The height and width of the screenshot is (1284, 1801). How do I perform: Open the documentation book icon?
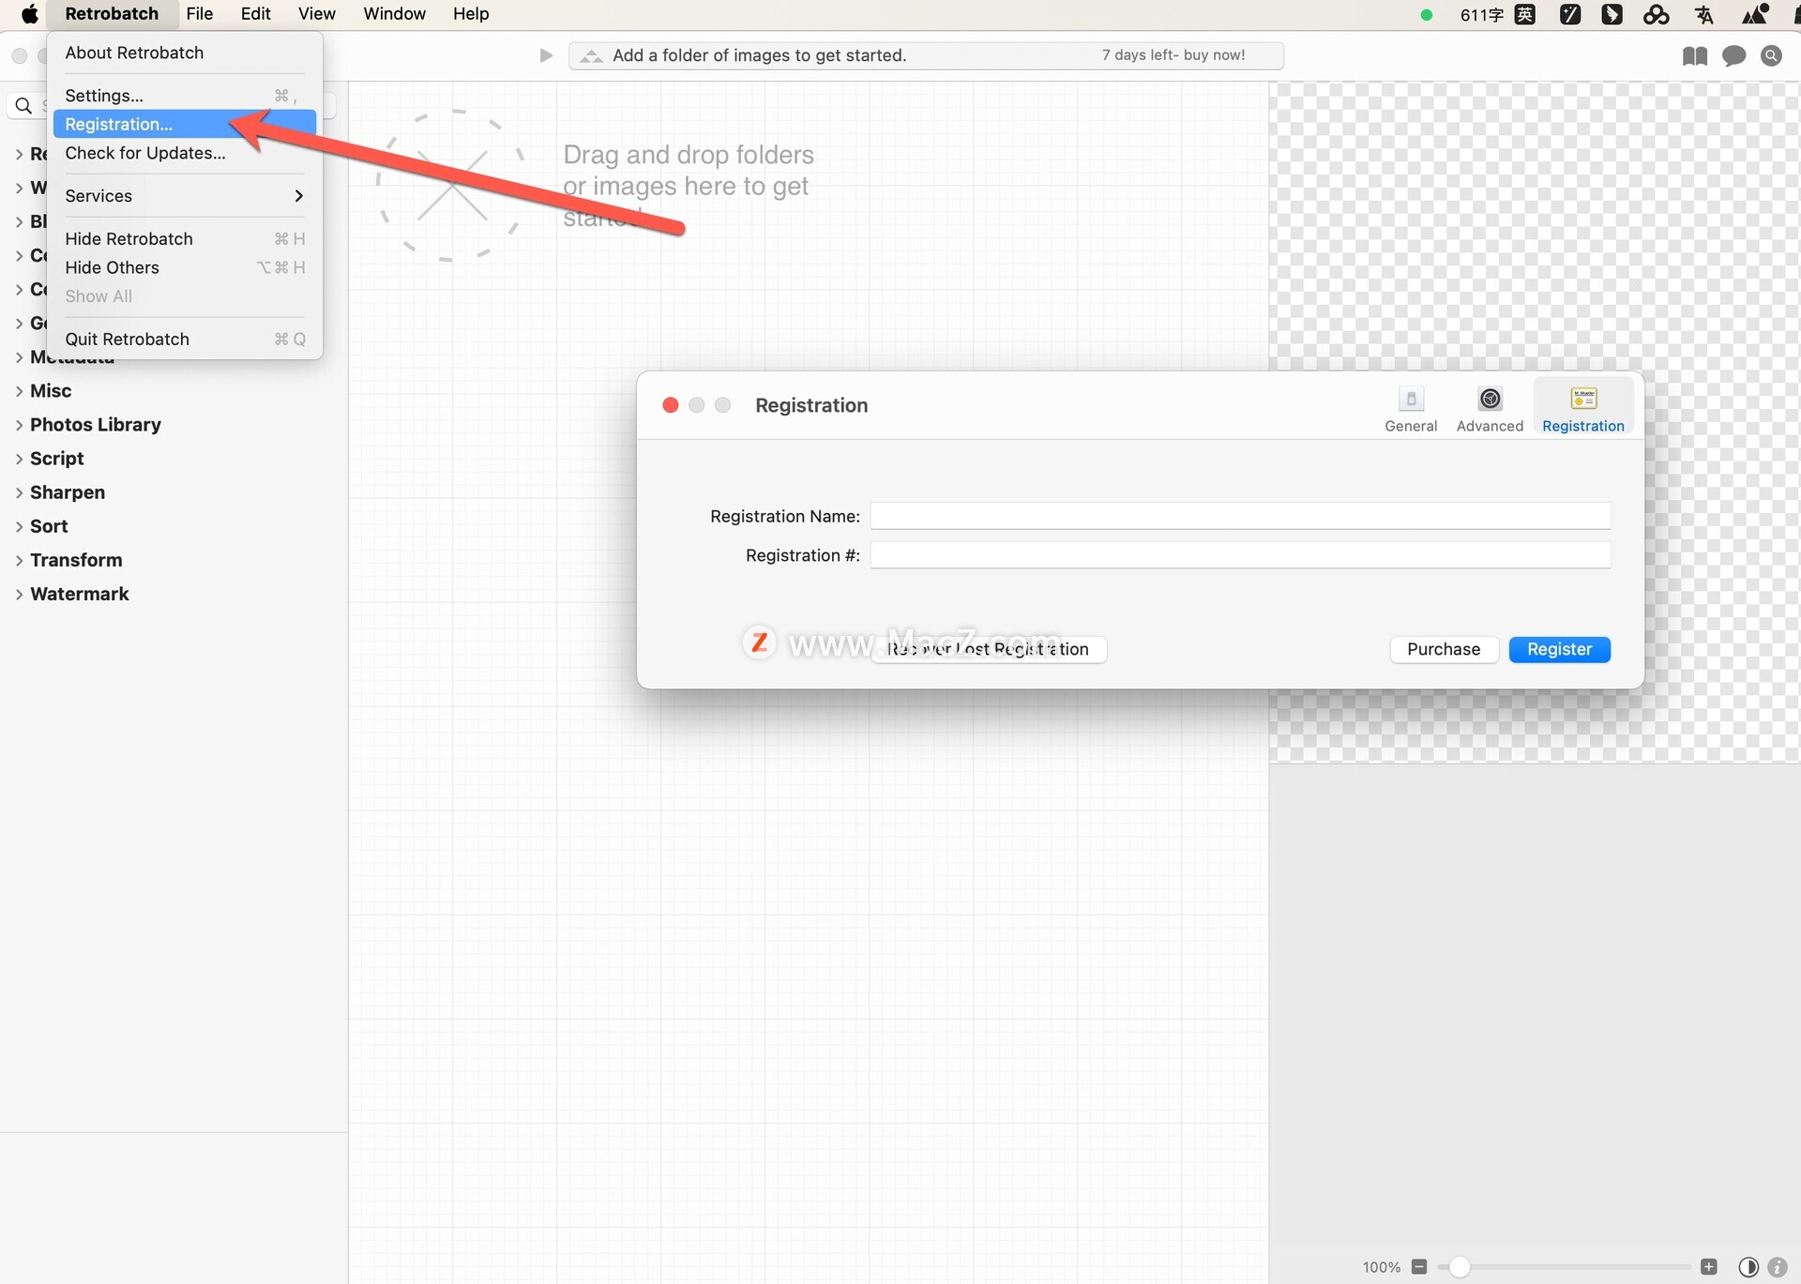point(1694,56)
